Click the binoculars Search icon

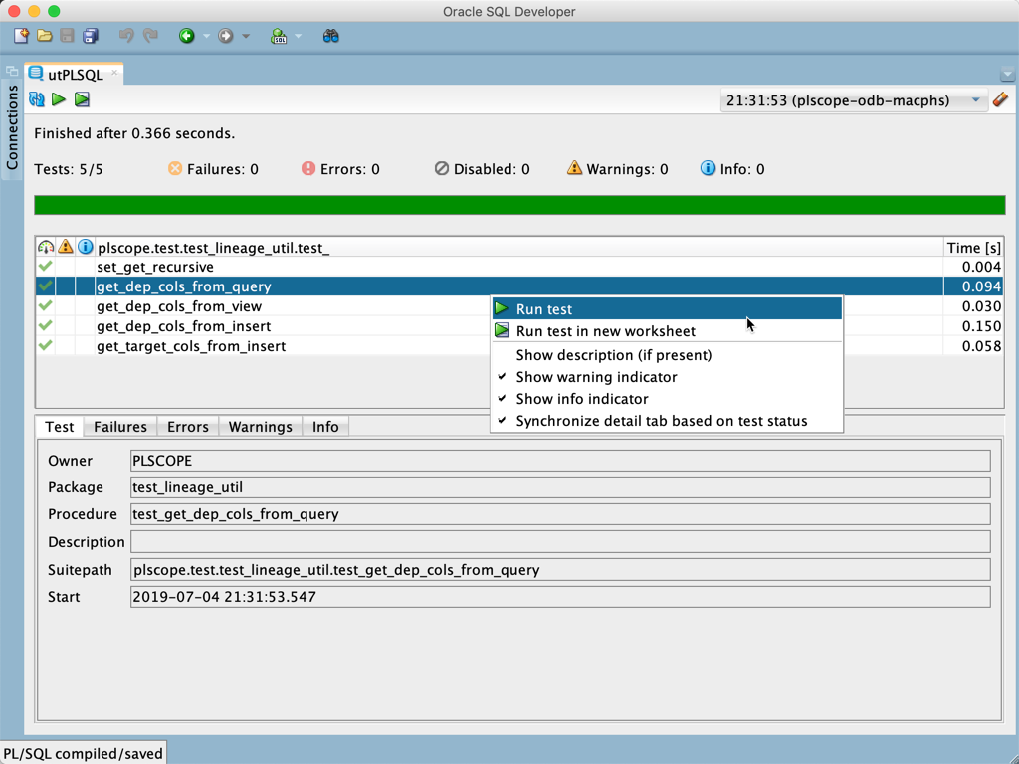tap(329, 35)
